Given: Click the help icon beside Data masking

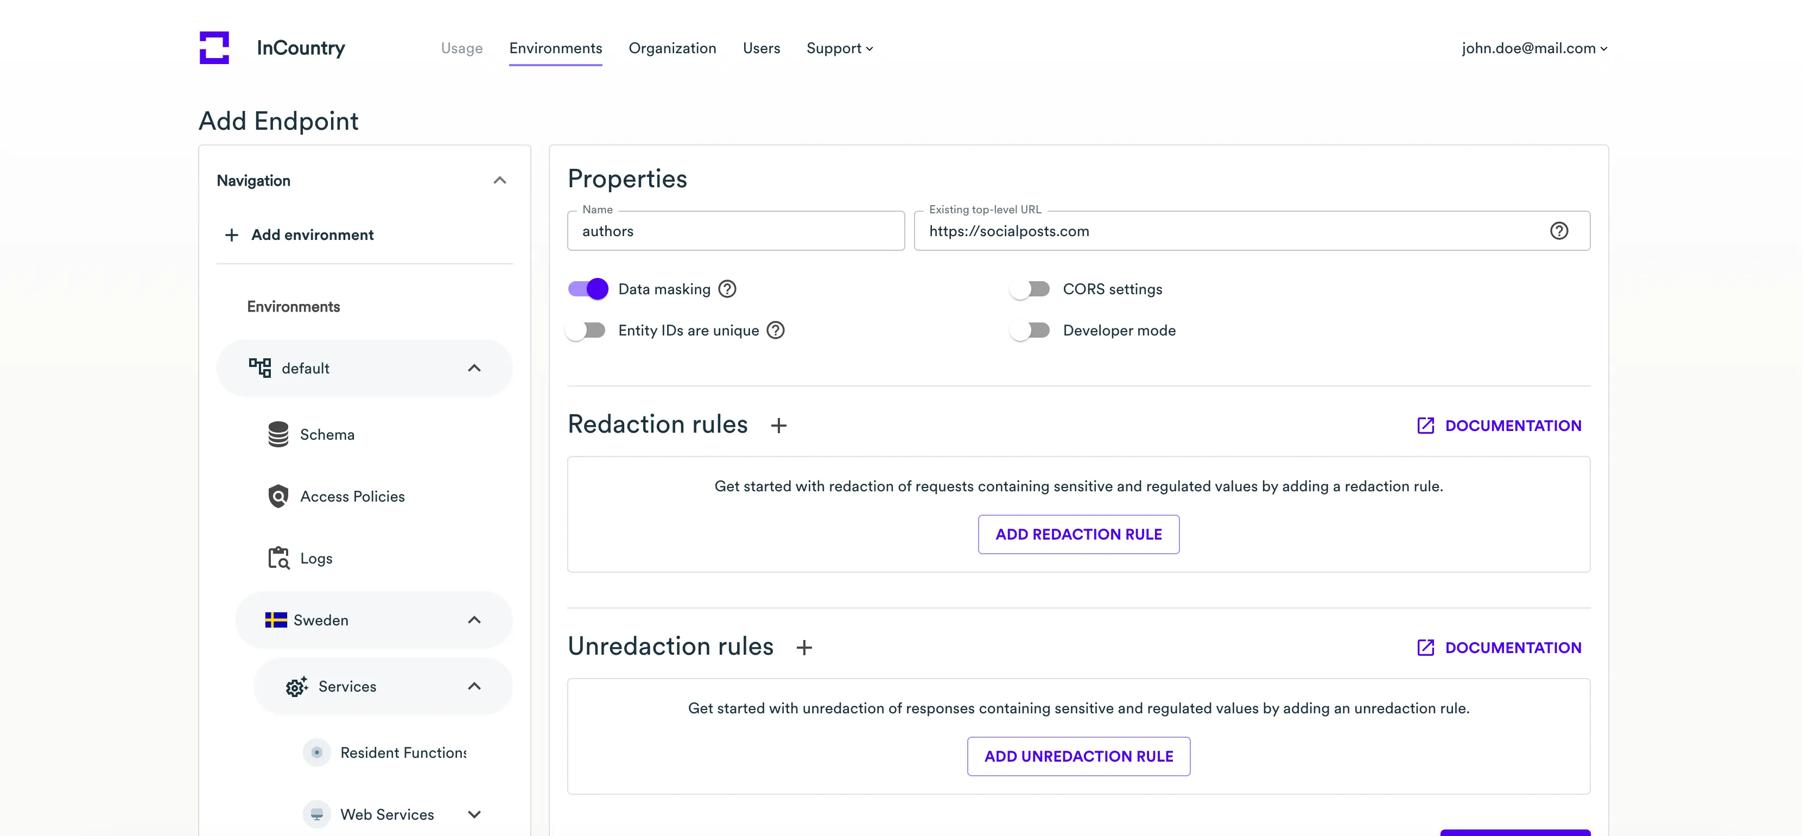Looking at the screenshot, I should [x=727, y=289].
